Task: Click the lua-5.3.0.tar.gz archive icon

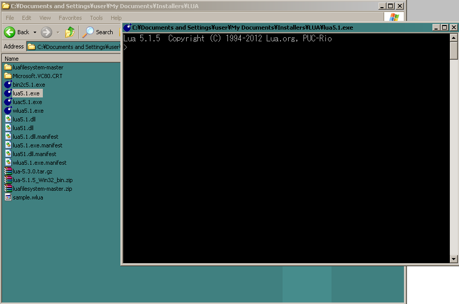Action: pyautogui.click(x=8, y=171)
